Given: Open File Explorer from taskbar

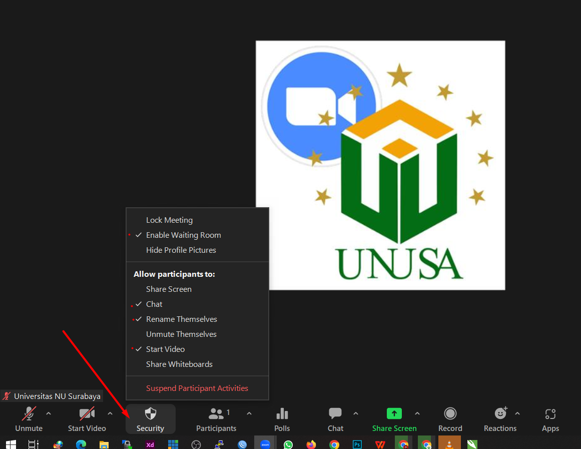Looking at the screenshot, I should (104, 444).
